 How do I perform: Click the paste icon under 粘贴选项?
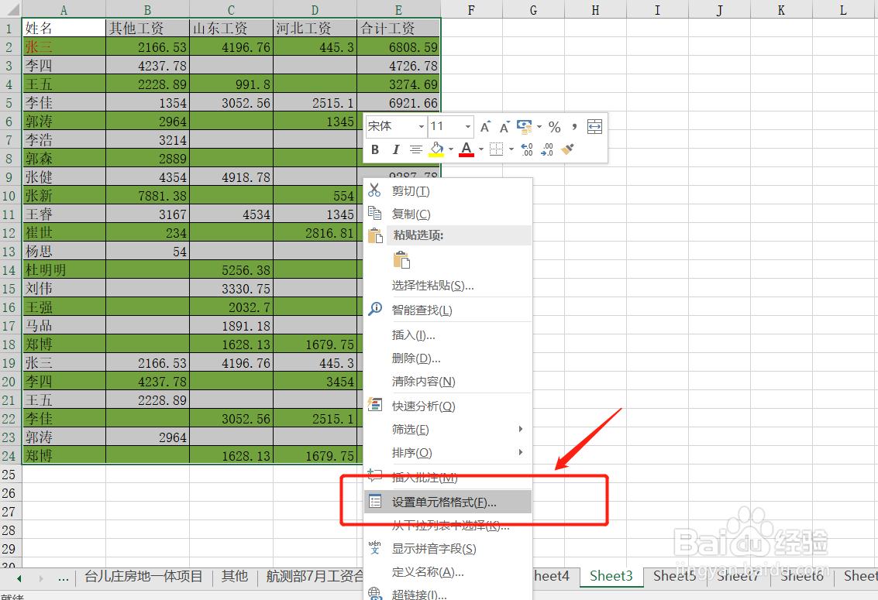[401, 260]
